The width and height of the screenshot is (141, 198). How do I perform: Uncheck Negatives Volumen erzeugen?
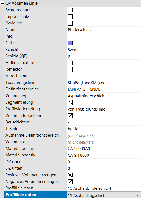tap(70, 182)
